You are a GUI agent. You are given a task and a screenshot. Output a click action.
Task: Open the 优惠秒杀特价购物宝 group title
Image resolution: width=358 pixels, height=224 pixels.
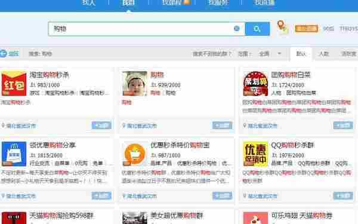(x=180, y=145)
